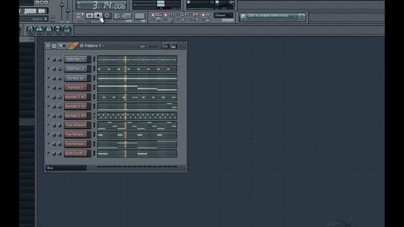The width and height of the screenshot is (404, 227).
Task: Mute the DDB Perc 7 channel LED
Action: point(49,59)
